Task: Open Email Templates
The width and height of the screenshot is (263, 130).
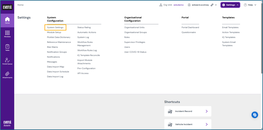Action: 230,28
